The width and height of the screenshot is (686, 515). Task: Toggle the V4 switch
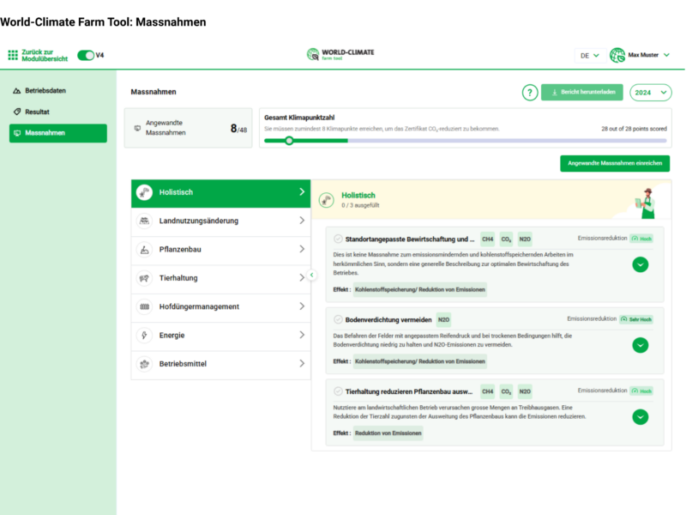click(x=86, y=55)
